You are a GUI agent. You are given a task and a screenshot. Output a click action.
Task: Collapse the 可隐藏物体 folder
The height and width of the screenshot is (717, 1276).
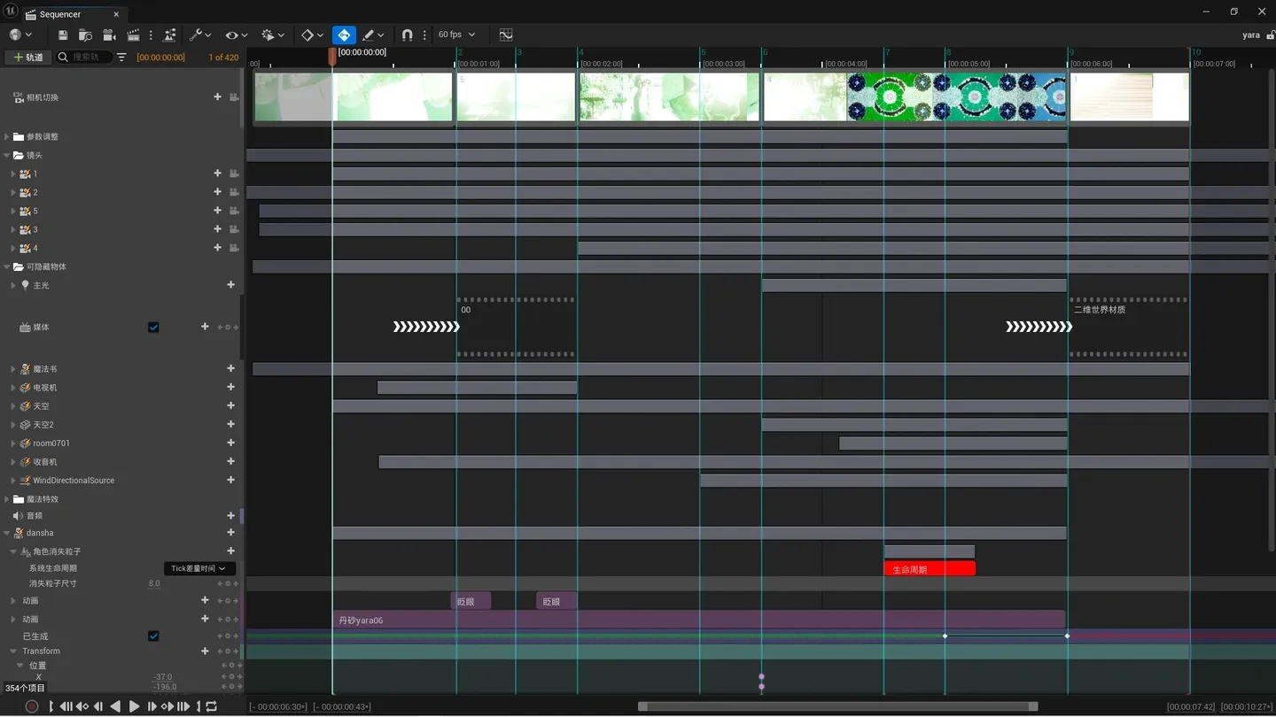coord(7,267)
